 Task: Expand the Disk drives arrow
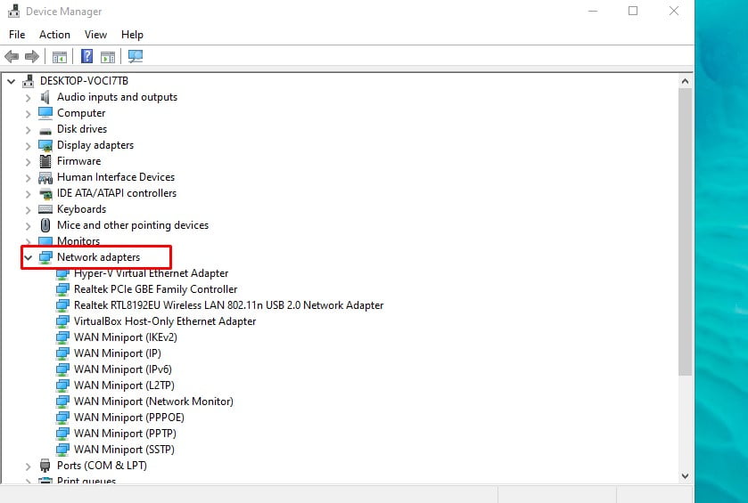pos(28,130)
